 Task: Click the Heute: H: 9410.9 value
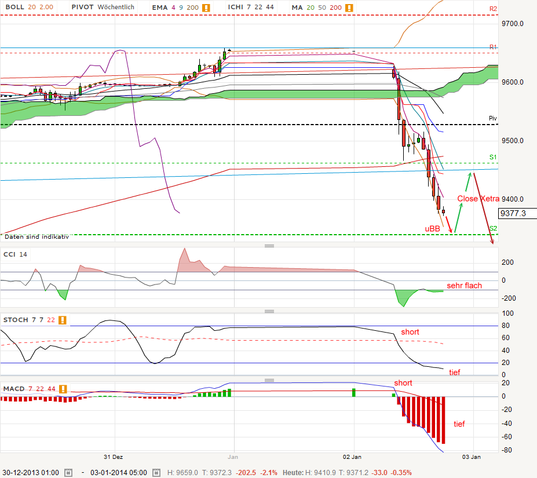tap(309, 473)
